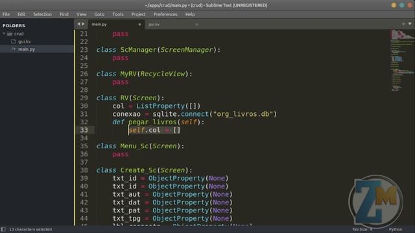Open the View menu
Viewport: 415px width, 233px height.
click(82, 14)
